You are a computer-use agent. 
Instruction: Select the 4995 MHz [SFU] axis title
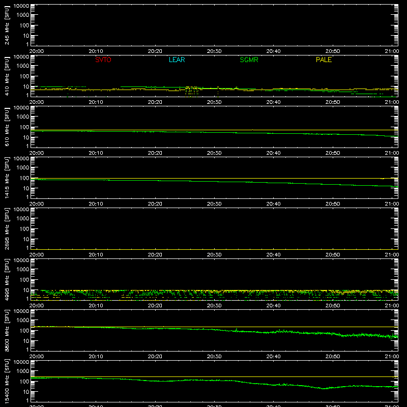[x=7, y=279]
